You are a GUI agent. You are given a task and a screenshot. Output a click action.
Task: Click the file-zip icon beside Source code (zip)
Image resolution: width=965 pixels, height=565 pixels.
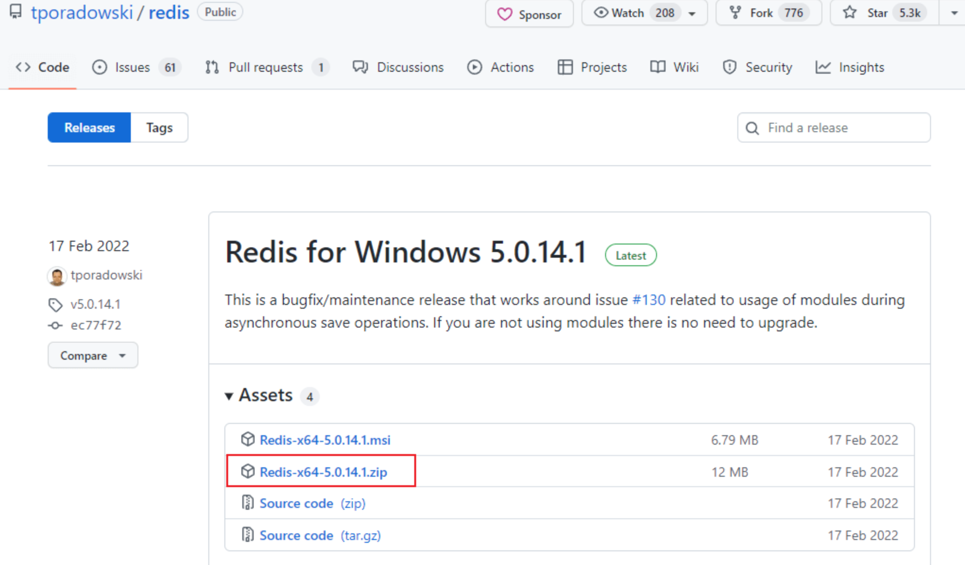(248, 503)
